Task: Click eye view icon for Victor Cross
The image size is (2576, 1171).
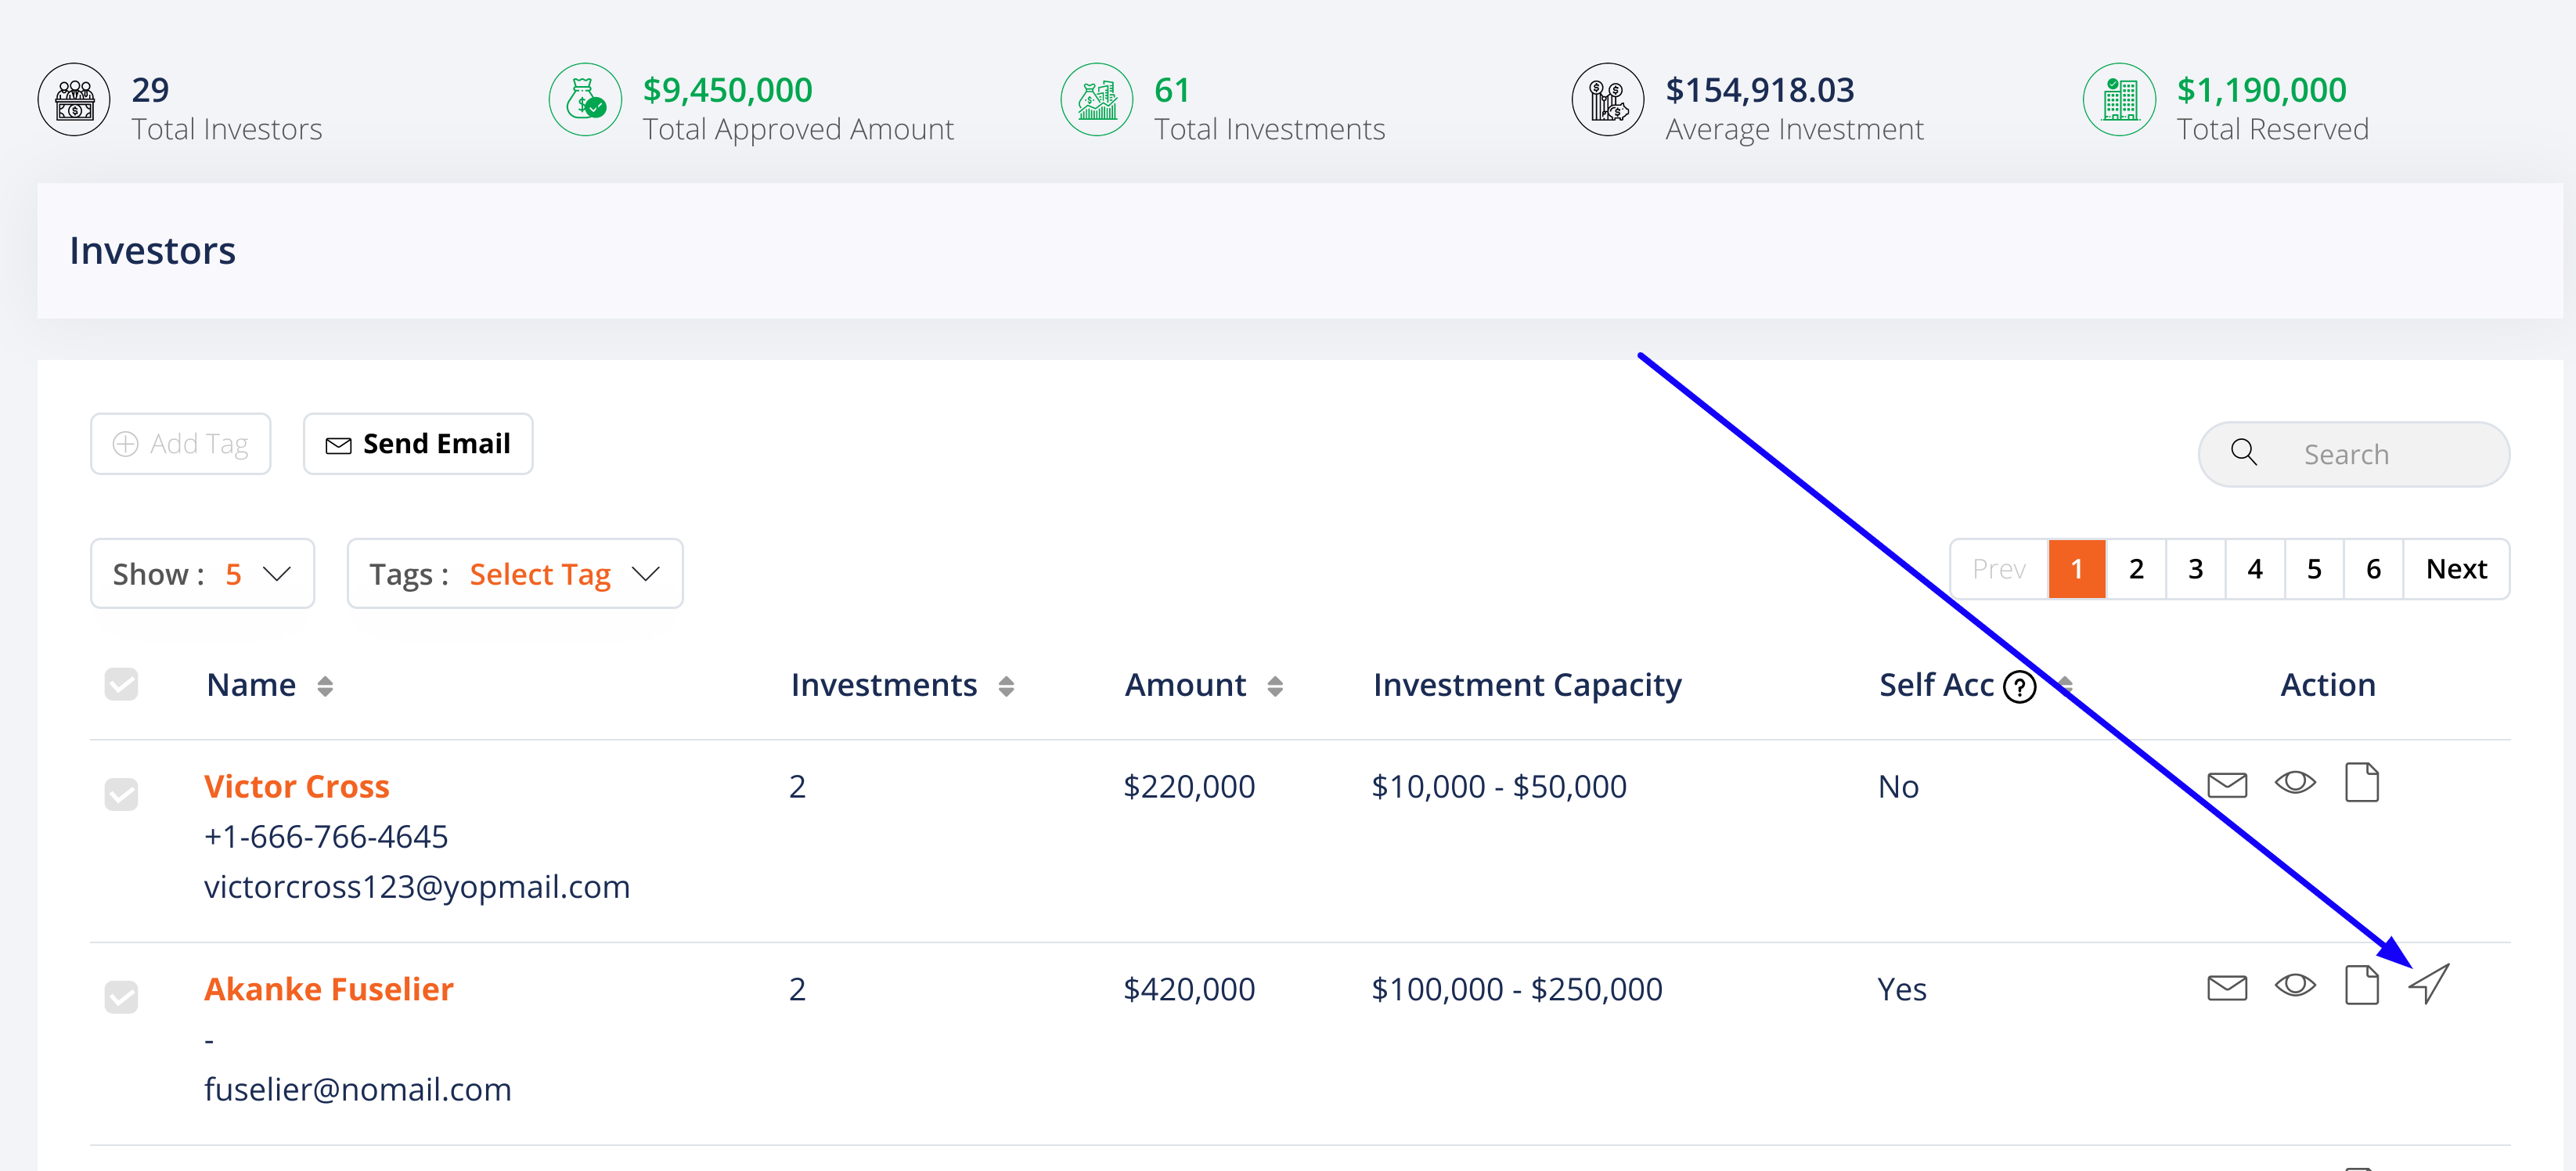Action: point(2294,782)
